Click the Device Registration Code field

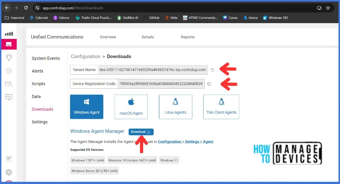point(161,84)
